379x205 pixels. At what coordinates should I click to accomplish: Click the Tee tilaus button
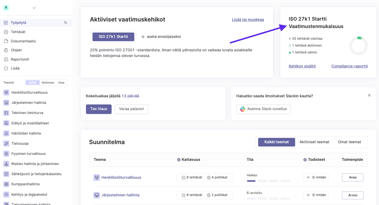click(x=99, y=109)
